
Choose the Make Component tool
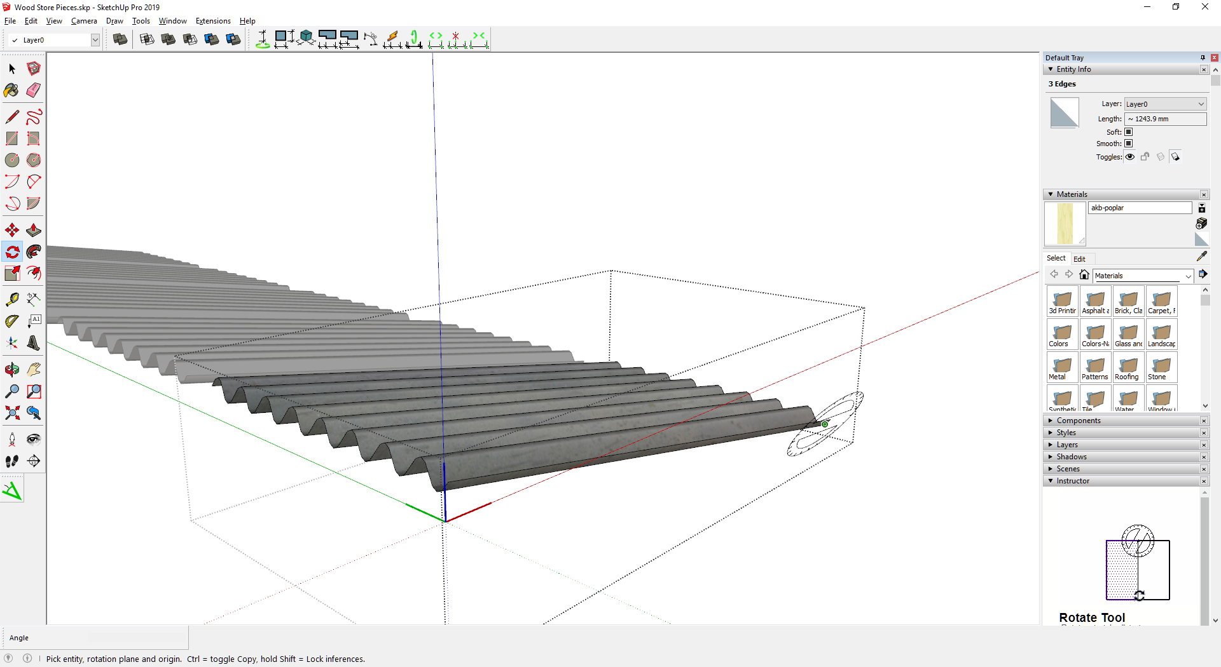[34, 69]
